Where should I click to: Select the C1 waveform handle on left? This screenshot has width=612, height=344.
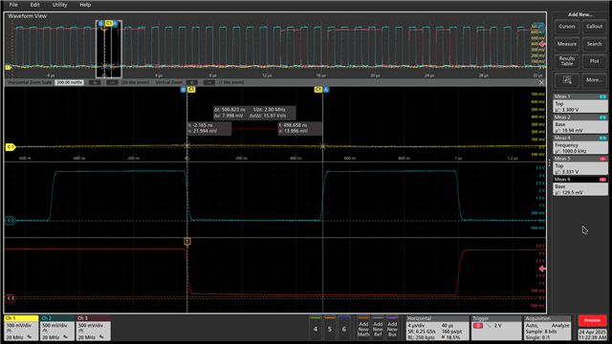click(11, 147)
